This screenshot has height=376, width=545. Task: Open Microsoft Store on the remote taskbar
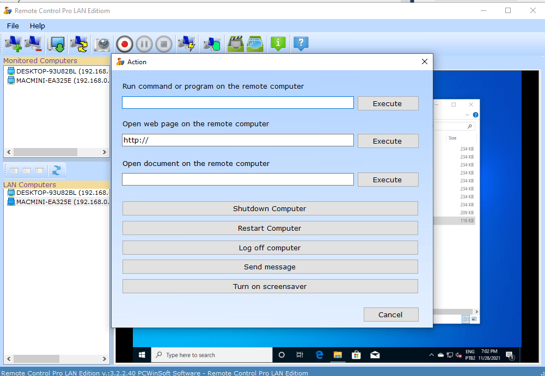tap(356, 355)
